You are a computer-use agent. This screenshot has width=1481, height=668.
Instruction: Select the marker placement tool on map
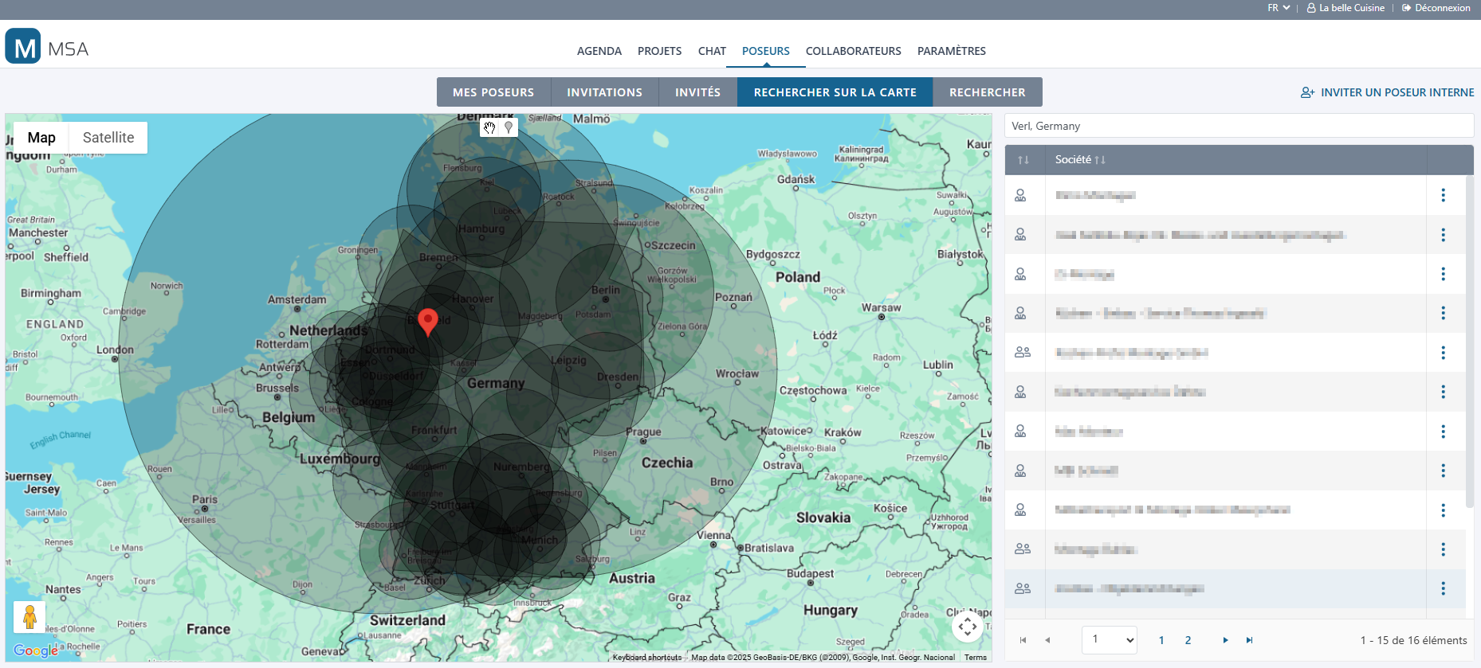coord(509,127)
